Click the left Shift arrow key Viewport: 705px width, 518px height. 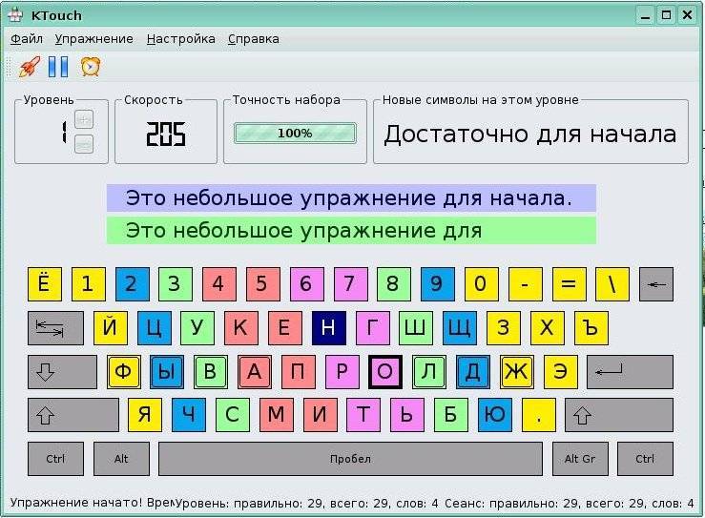pos(73,415)
